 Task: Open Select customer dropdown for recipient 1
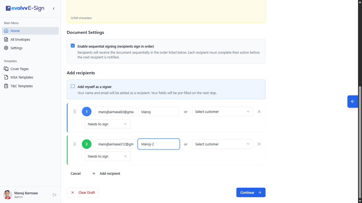pos(223,112)
